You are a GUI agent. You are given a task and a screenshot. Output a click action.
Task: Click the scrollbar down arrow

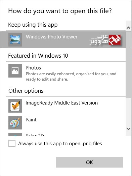coord(128,128)
